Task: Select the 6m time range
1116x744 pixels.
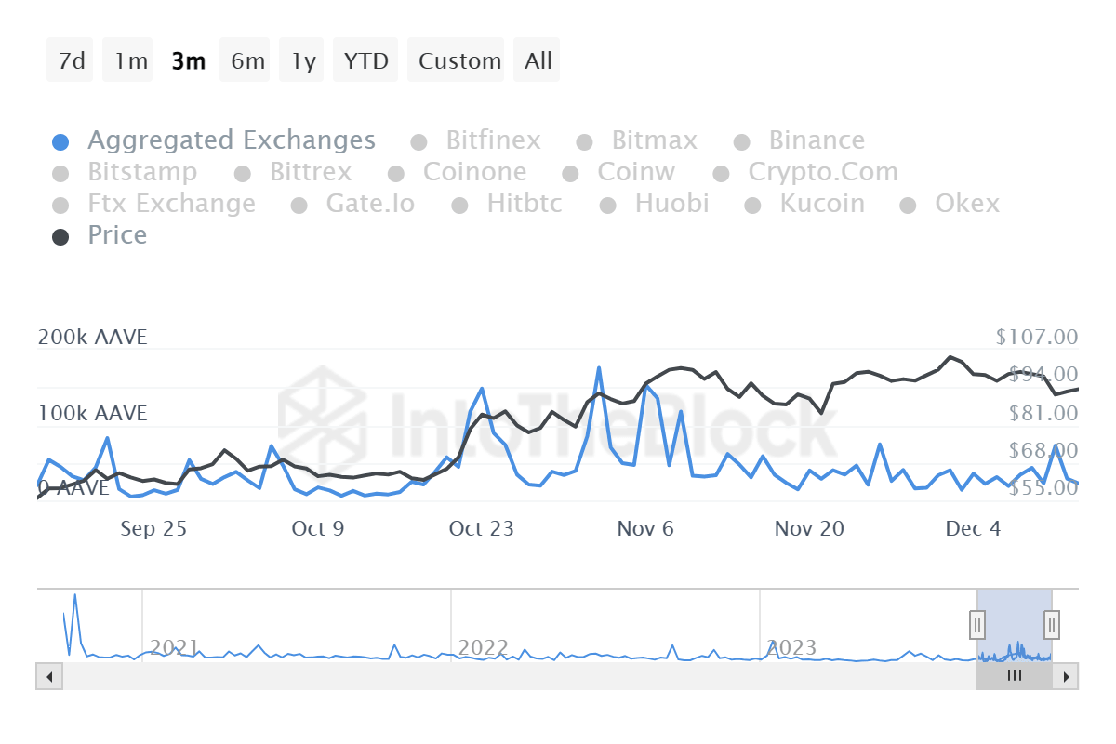Action: click(x=247, y=61)
